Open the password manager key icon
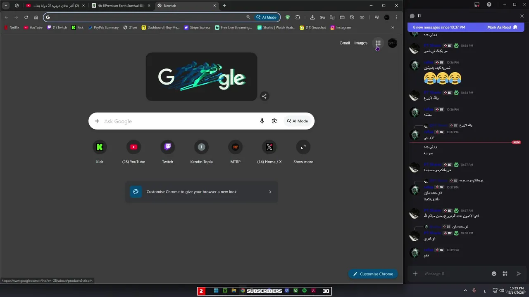 (x=322, y=17)
